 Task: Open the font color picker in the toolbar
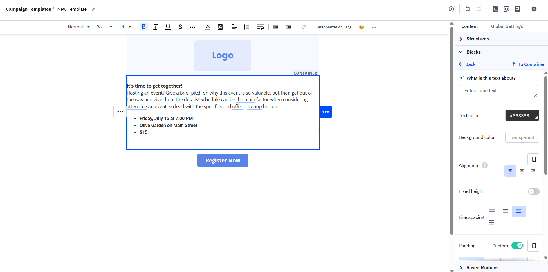coord(208,27)
